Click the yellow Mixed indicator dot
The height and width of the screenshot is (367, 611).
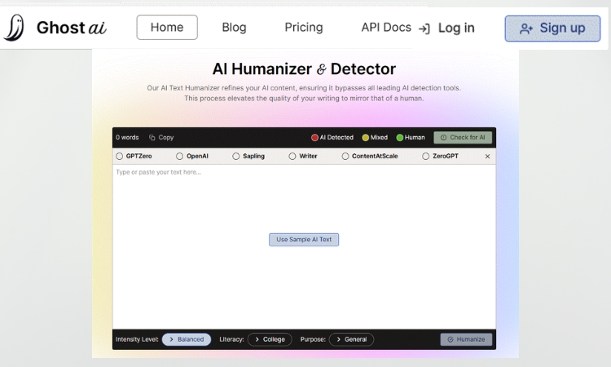tap(366, 138)
